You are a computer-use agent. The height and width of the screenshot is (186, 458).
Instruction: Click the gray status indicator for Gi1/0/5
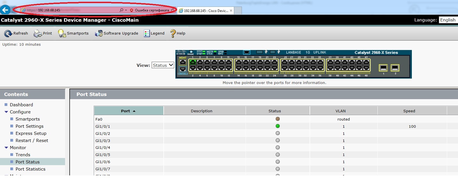click(278, 155)
